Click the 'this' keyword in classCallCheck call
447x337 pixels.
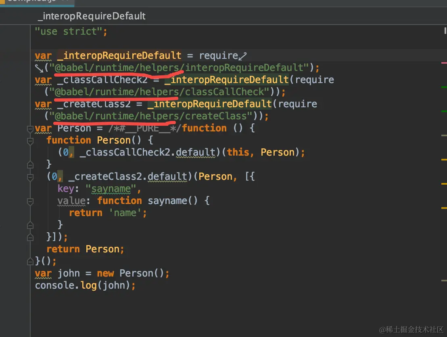(x=238, y=152)
